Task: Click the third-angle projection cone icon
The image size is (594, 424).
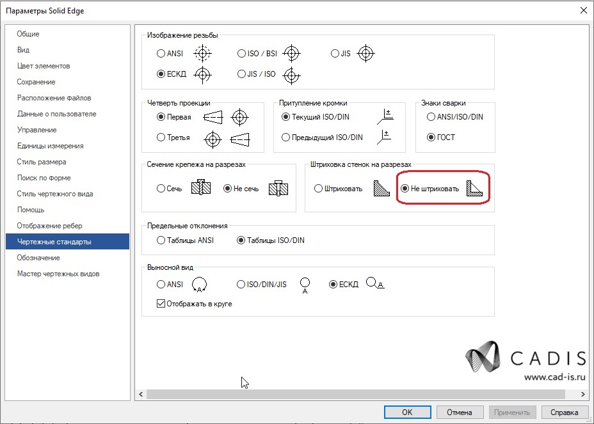Action: pyautogui.click(x=240, y=139)
